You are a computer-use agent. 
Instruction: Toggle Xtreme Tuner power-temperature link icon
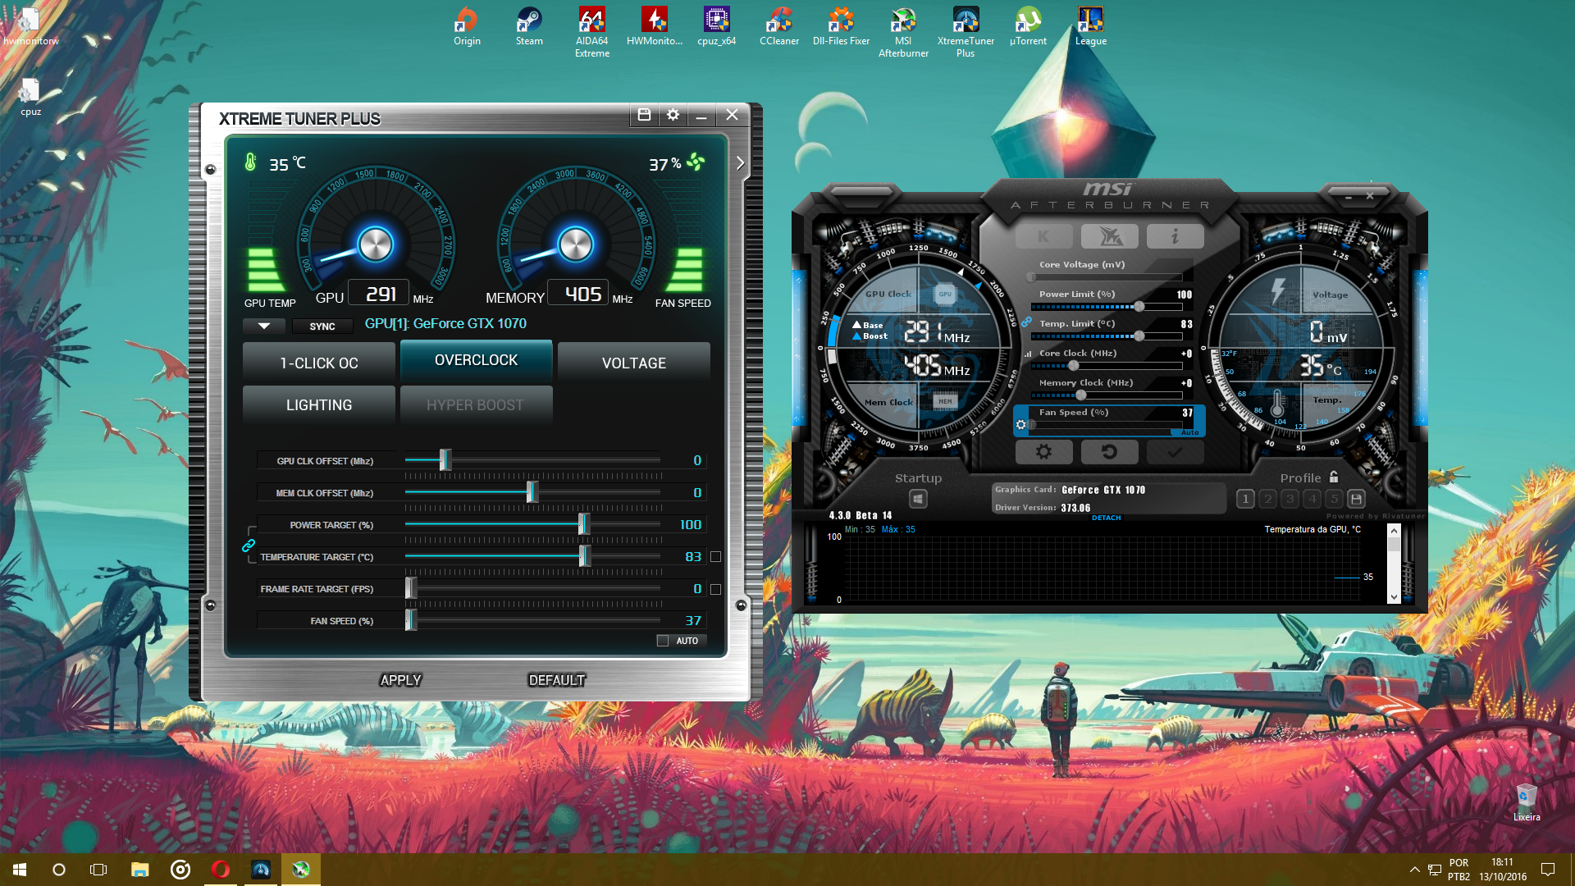tap(249, 546)
